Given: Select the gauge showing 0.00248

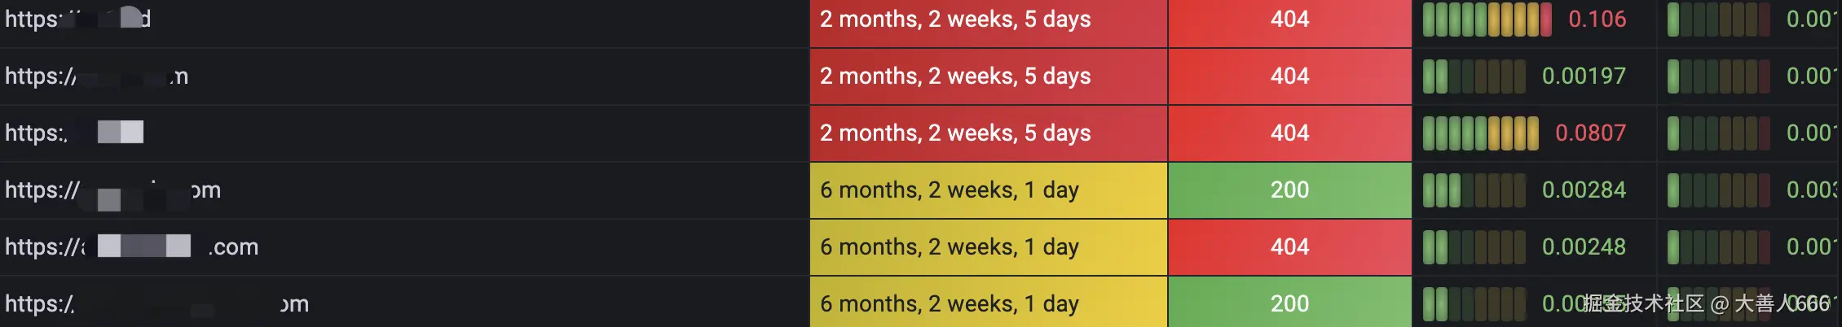Looking at the screenshot, I should coord(1474,247).
